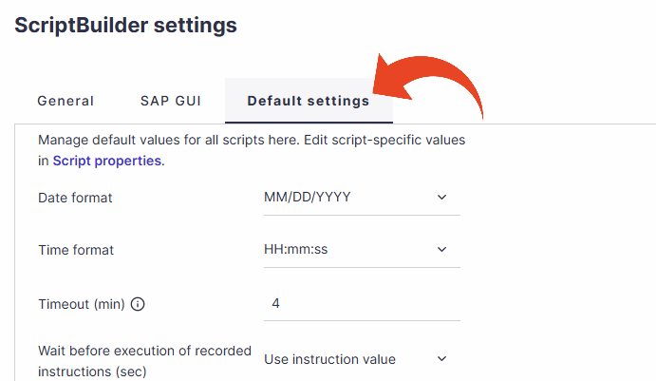656x381 pixels.
Task: Click the Wait before execution of recorded instructions label
Action: [144, 361]
